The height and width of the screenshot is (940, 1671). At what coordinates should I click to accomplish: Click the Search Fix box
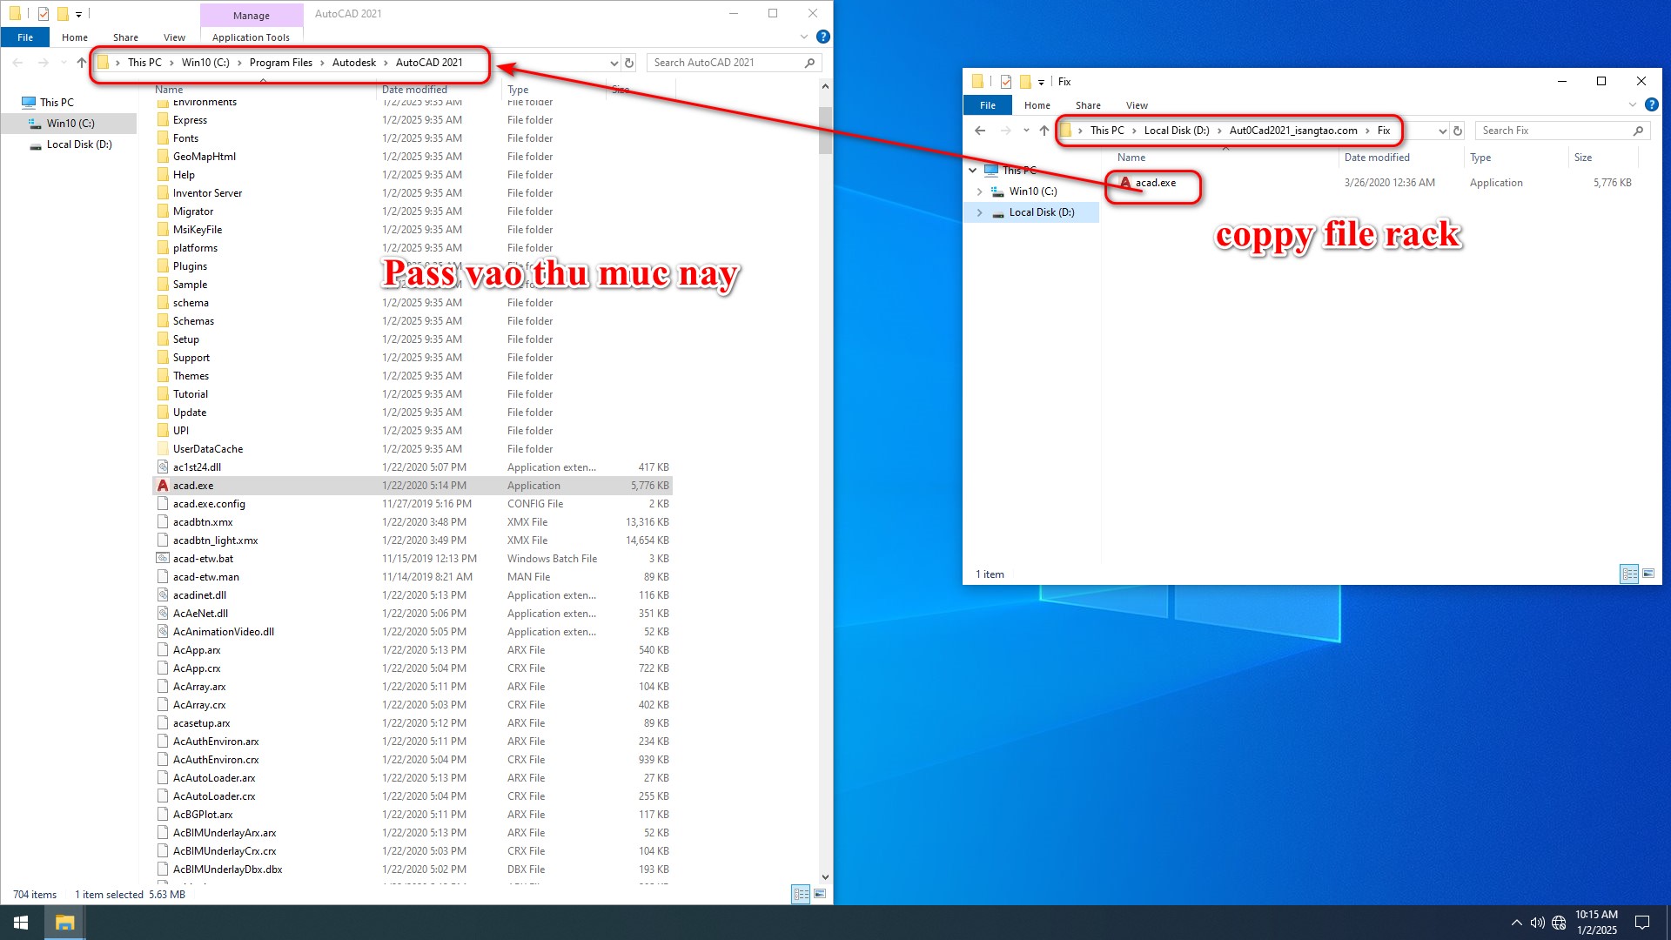point(1562,131)
